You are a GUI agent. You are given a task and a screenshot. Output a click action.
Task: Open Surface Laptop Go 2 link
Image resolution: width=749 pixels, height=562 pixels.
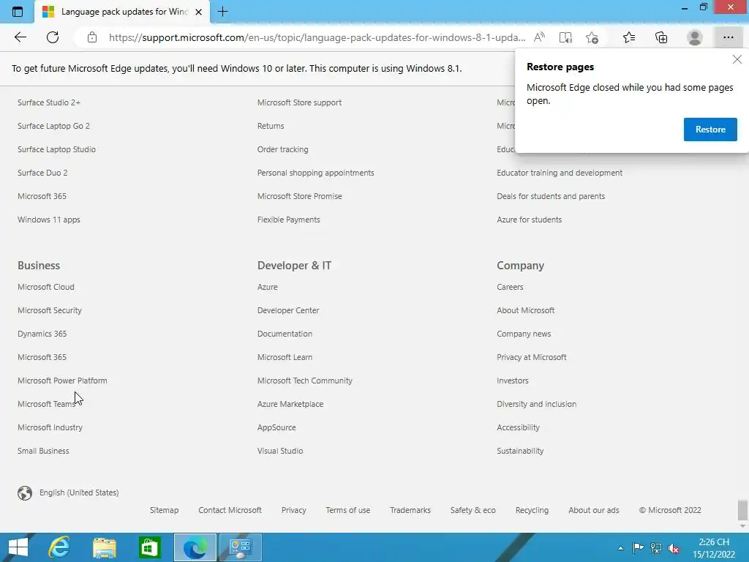pos(53,126)
